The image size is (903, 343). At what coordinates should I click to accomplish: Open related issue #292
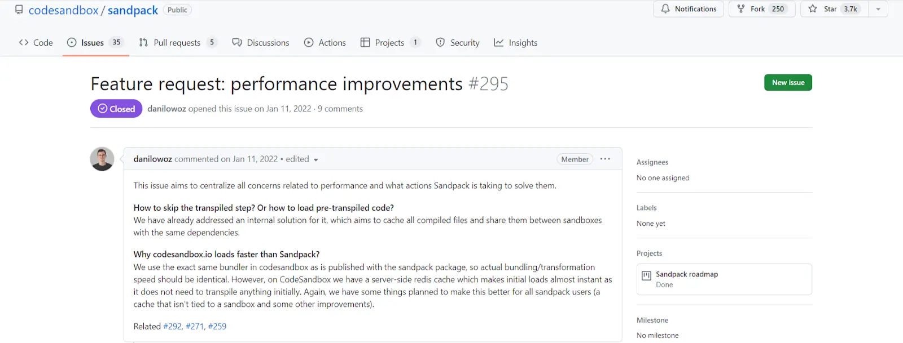click(172, 326)
